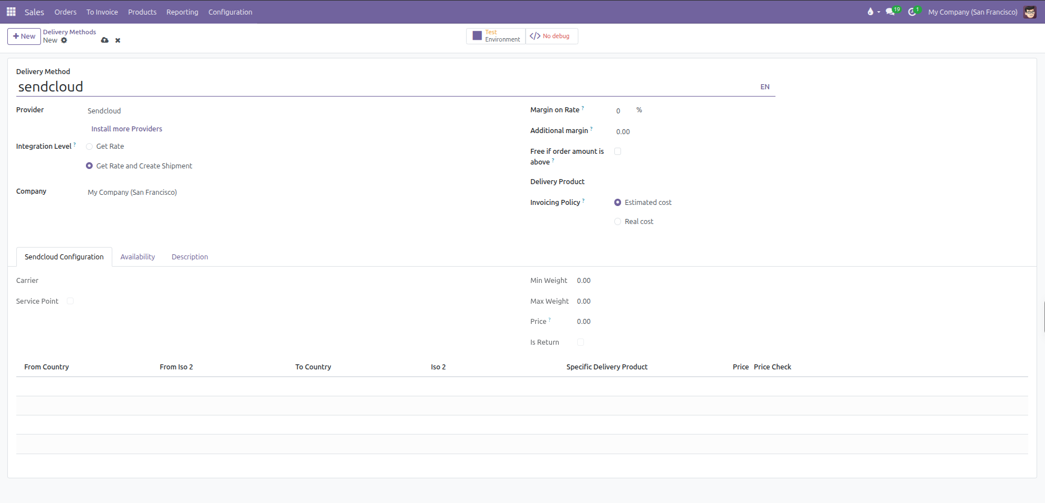The image size is (1045, 503).
Task: Open the To Invoice menu
Action: coord(102,12)
